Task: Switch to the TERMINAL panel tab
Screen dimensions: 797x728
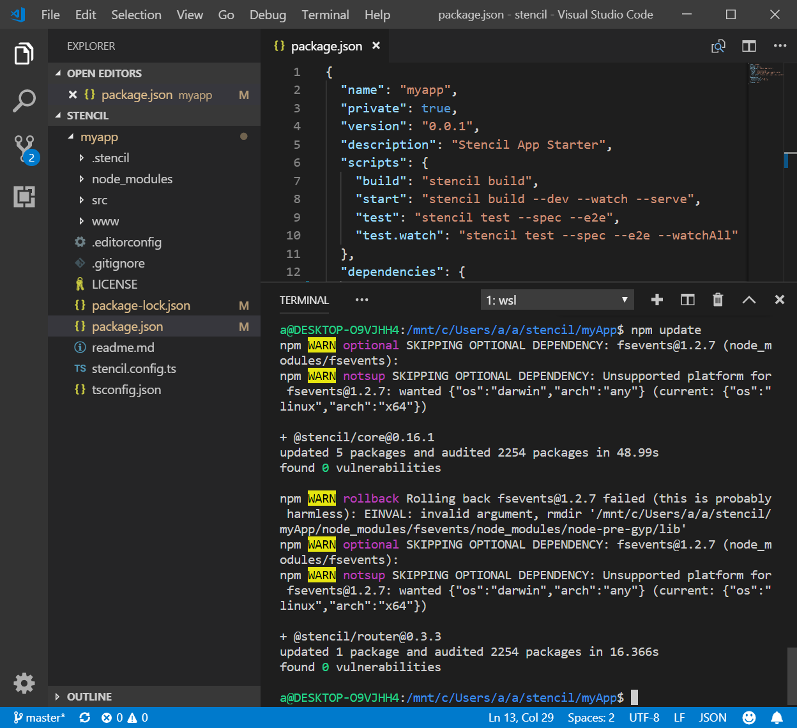Action: (304, 300)
